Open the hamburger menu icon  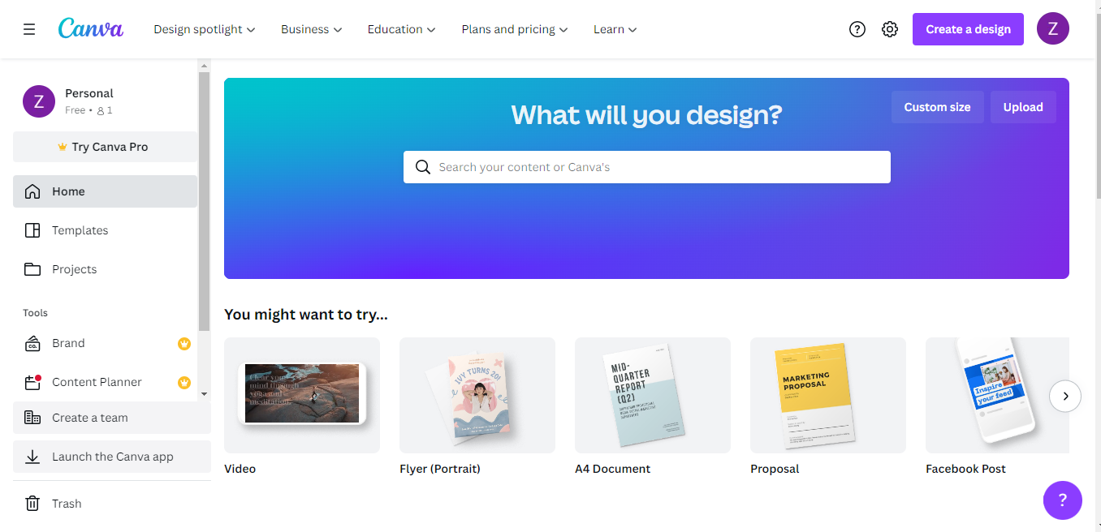[x=29, y=29]
